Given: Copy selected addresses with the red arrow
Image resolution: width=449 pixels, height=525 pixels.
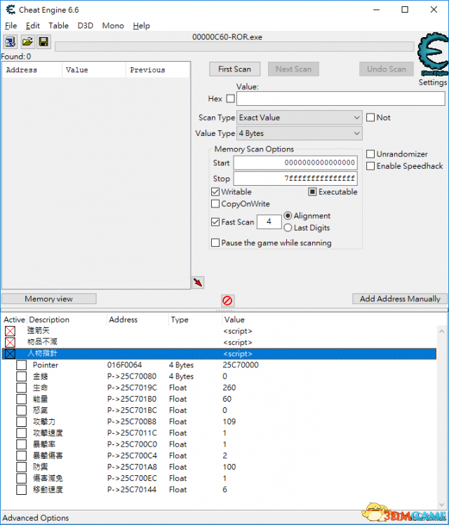Looking at the screenshot, I should click(198, 282).
